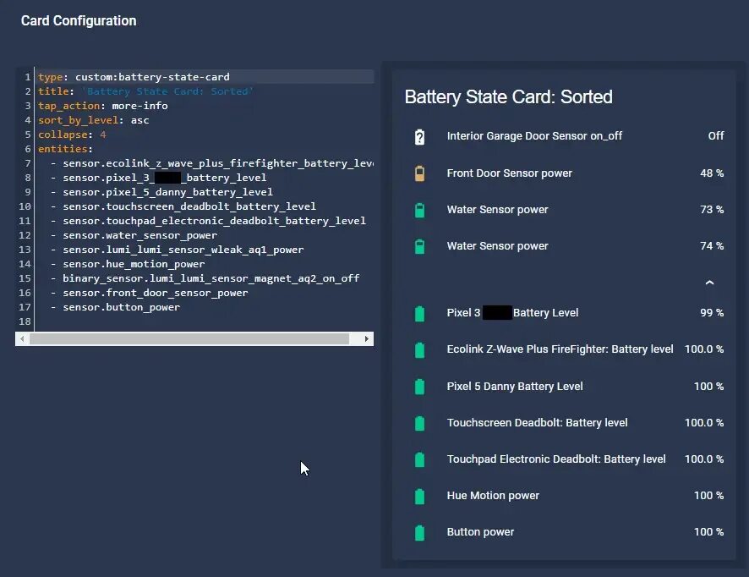Open Touchpad Electronic Deadbolt battery level entry

click(x=556, y=459)
